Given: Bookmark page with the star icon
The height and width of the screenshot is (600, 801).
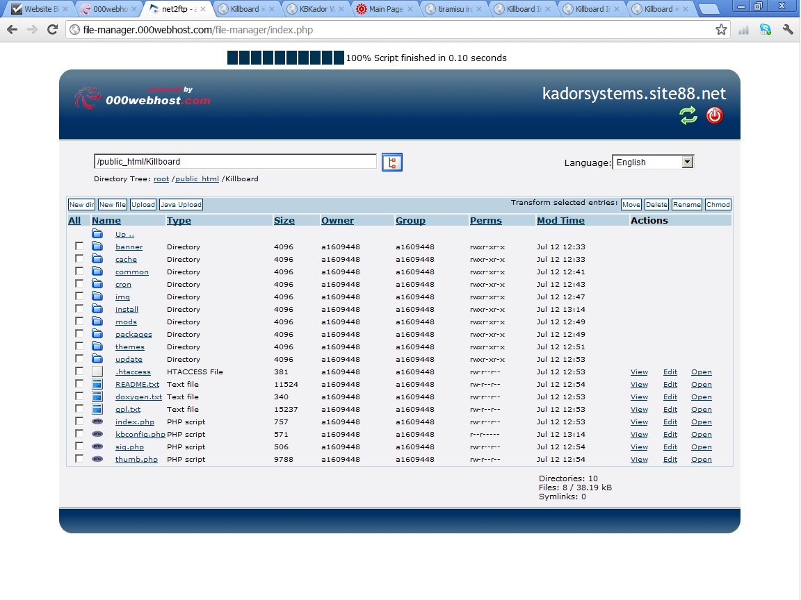Looking at the screenshot, I should (721, 30).
